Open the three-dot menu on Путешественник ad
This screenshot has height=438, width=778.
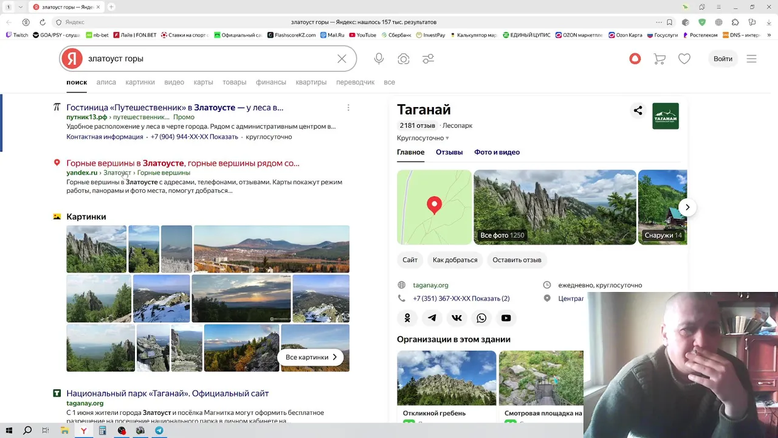348,108
